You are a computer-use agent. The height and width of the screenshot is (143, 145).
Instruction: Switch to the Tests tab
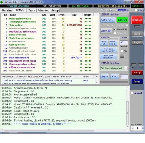tap(32, 10)
